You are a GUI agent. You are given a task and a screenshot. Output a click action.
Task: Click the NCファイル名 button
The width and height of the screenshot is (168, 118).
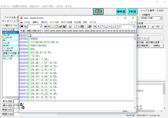click(x=7, y=101)
